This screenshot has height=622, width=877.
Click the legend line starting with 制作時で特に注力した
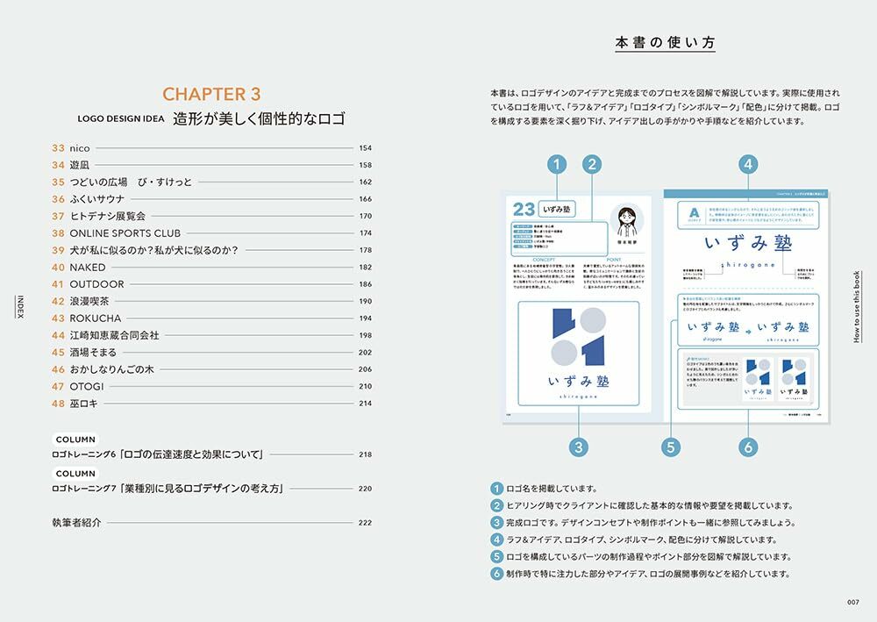(640, 574)
